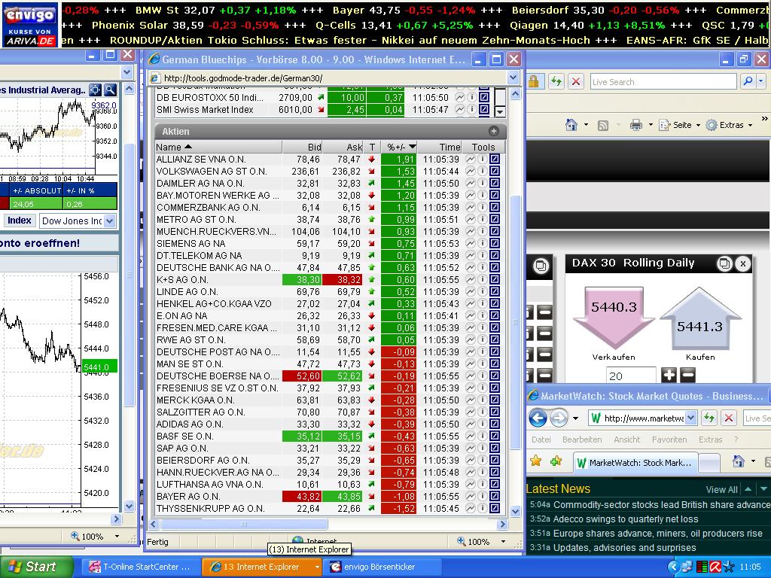This screenshot has width=771, height=578.
Task: Open zoom 100% dropdown in Bluechips status bar
Action: [x=503, y=542]
